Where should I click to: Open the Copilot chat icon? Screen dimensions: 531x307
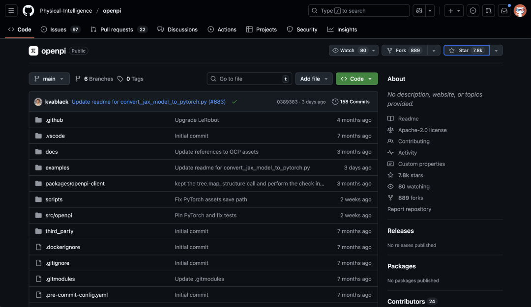tap(419, 11)
